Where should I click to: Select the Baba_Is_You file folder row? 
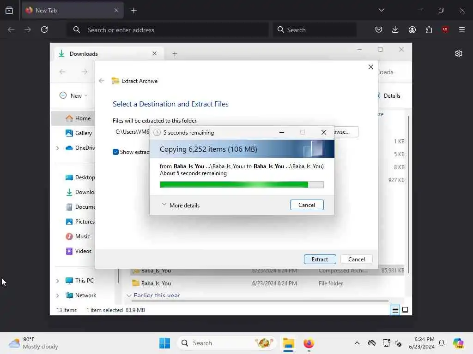coord(267,283)
